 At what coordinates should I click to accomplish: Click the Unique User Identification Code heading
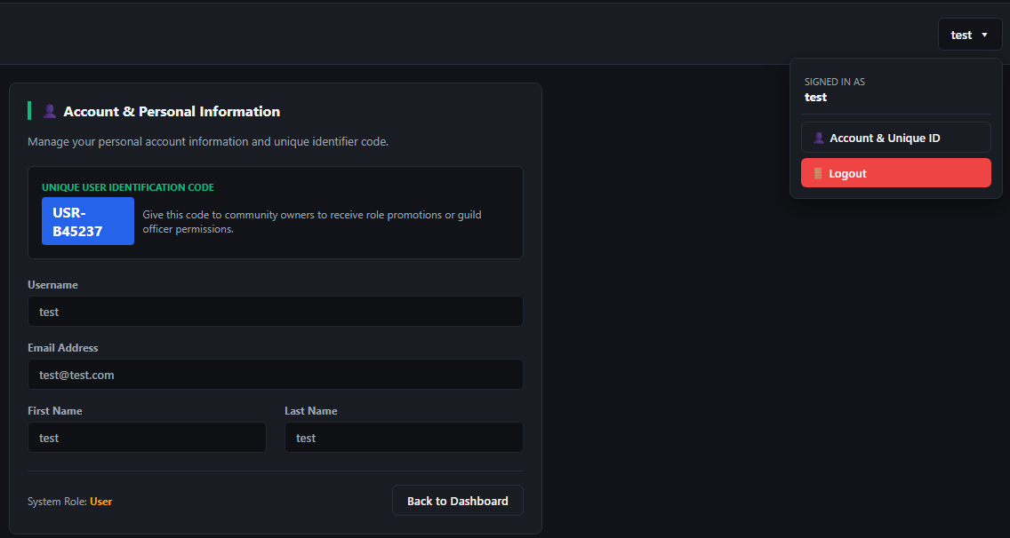click(x=128, y=187)
